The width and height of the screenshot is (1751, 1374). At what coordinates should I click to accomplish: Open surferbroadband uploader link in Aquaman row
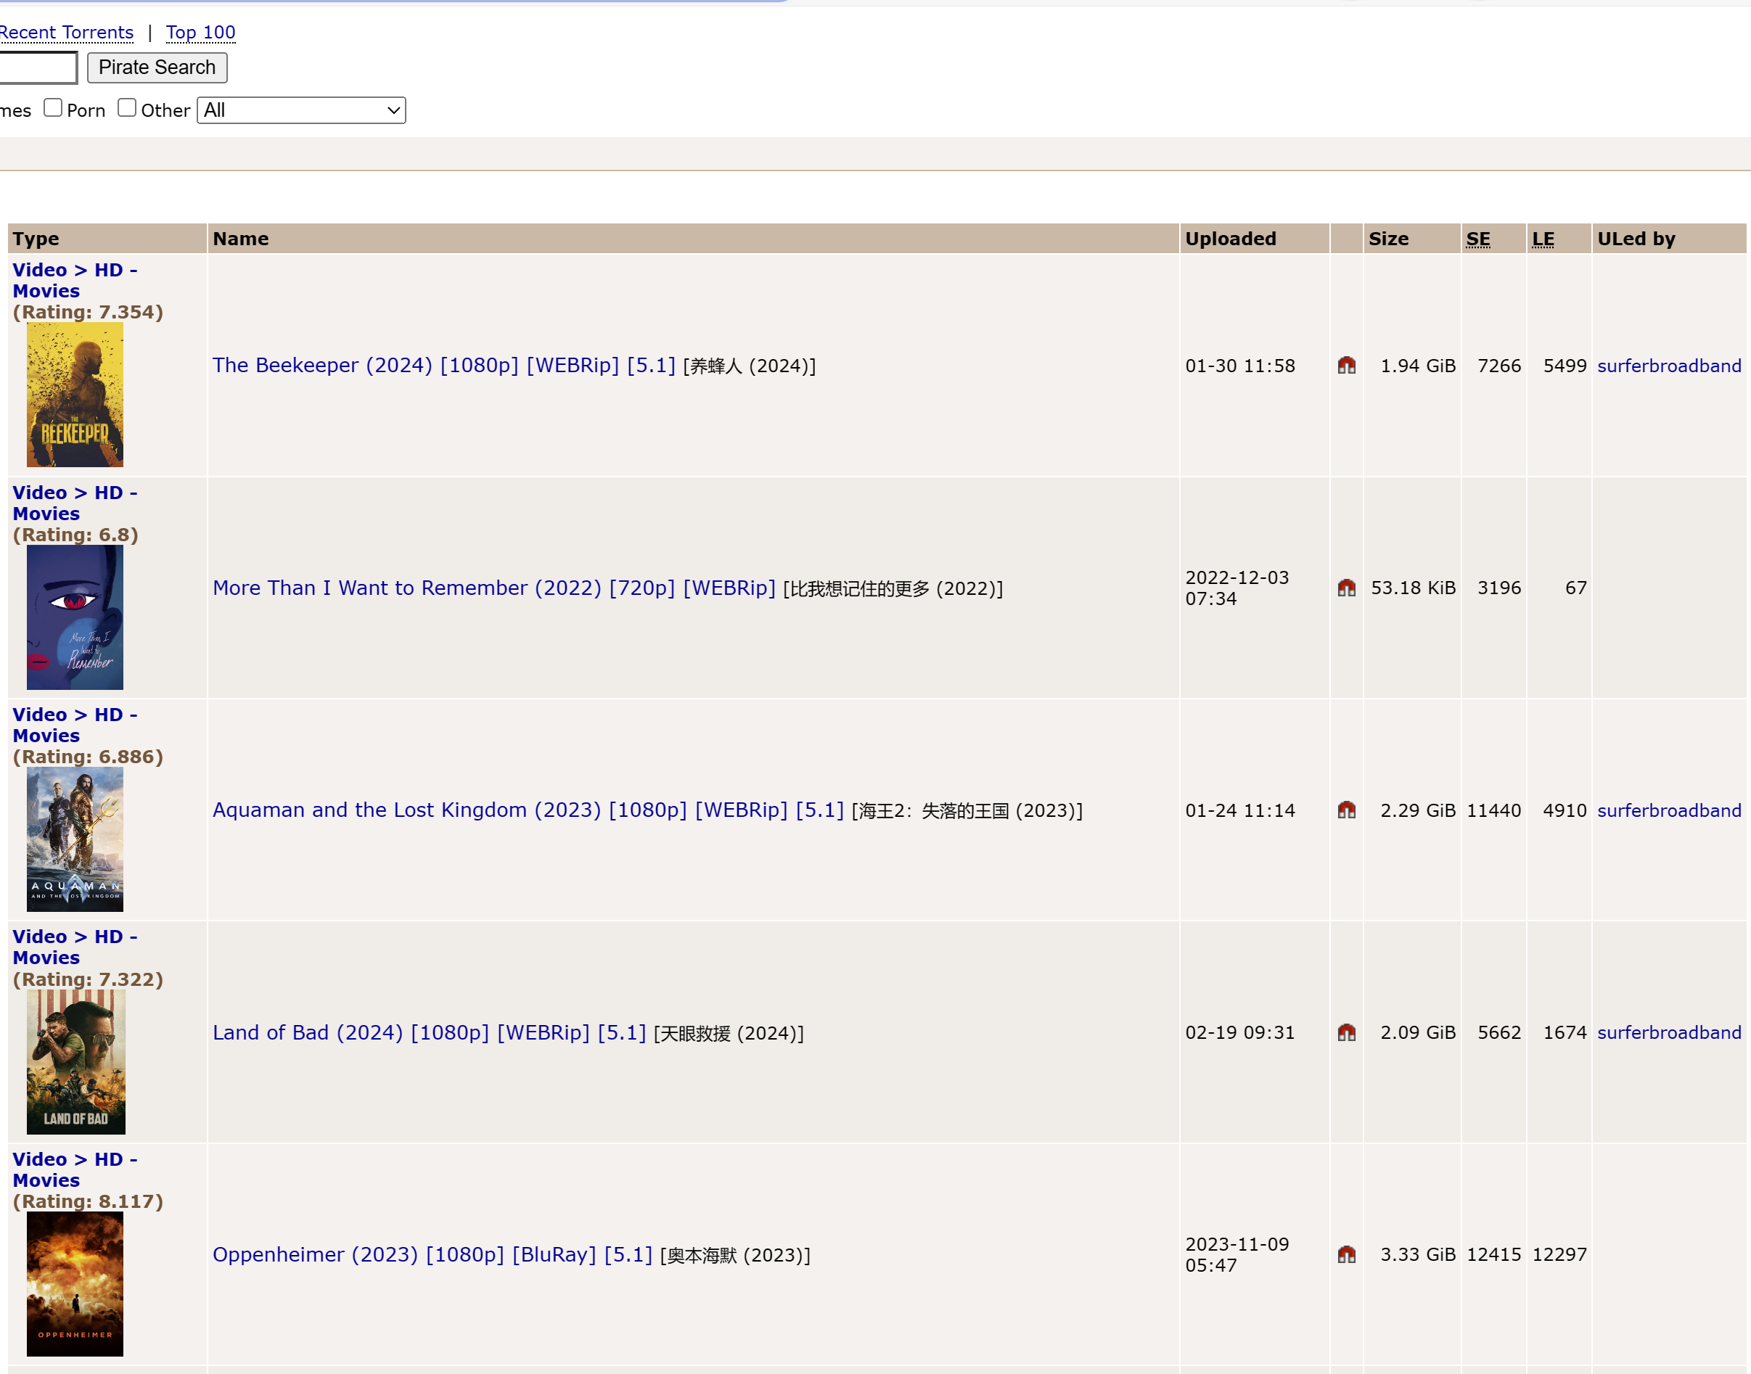[1669, 810]
